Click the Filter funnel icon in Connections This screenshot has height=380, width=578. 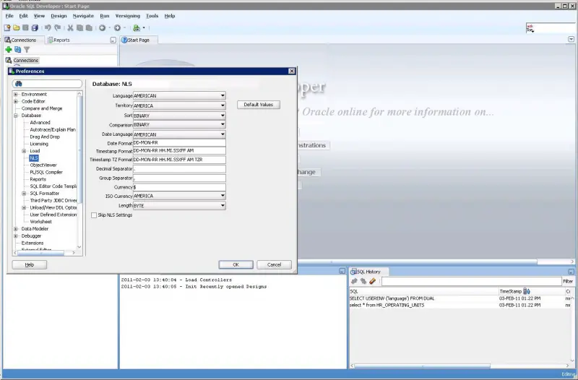point(27,49)
